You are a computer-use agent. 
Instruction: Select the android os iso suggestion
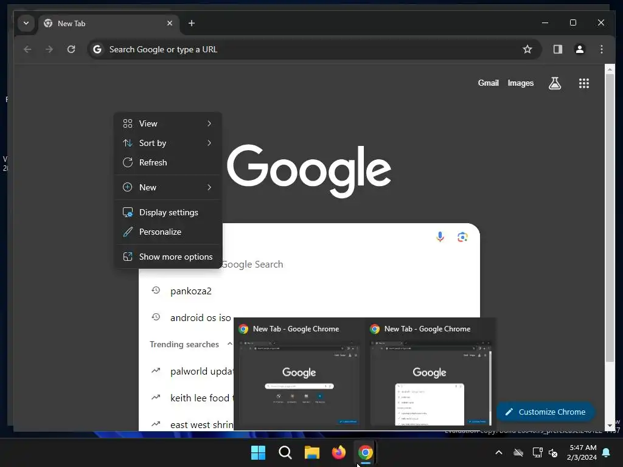200,317
